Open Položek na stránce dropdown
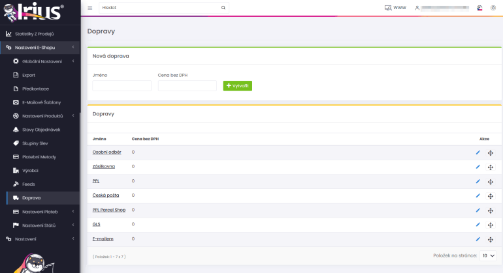 [x=488, y=255]
